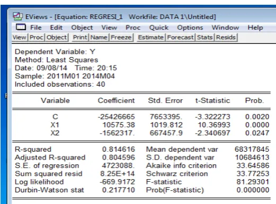276x204 pixels.
Task: Click the Name toolbar button
Action: (x=99, y=38)
